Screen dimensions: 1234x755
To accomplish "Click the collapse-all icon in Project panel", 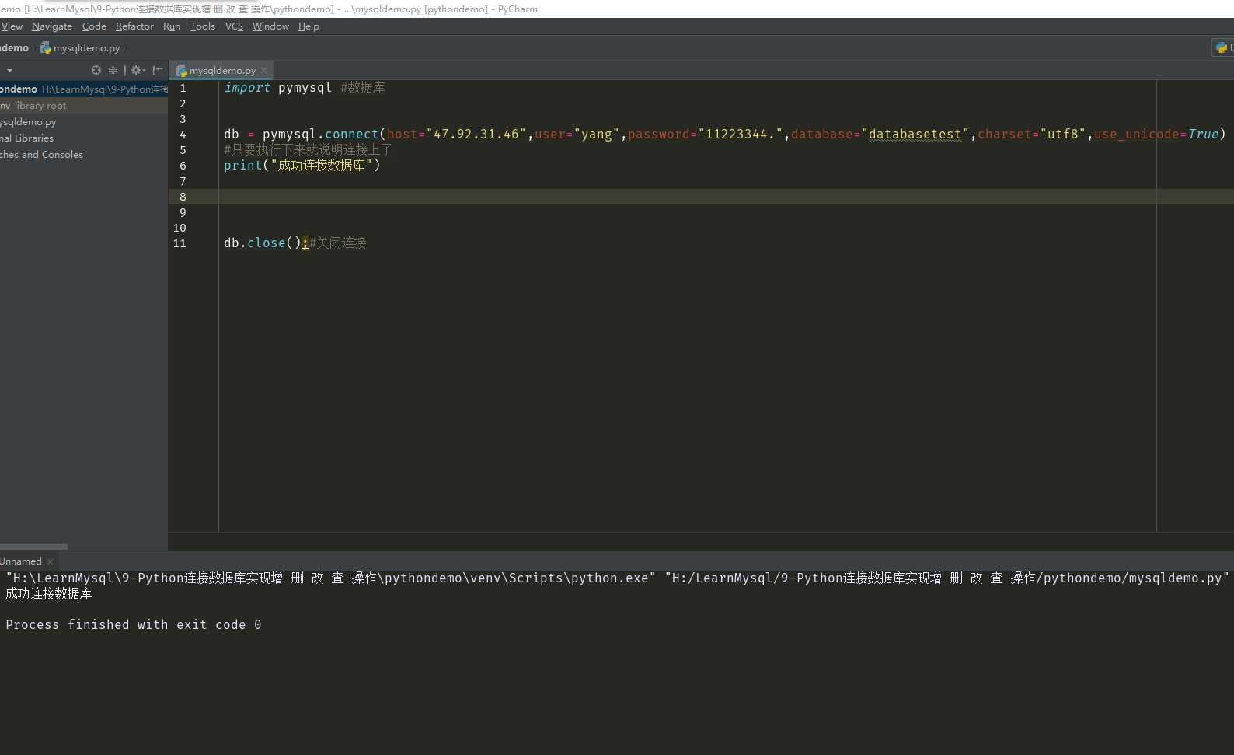I will tap(113, 70).
